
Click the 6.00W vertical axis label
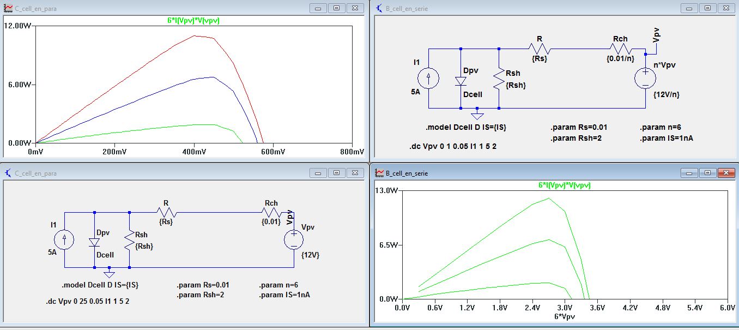click(19, 85)
